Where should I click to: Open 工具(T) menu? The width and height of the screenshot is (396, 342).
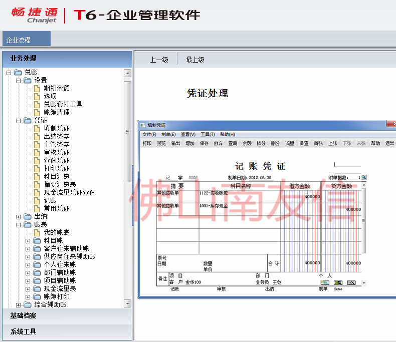[x=208, y=134]
